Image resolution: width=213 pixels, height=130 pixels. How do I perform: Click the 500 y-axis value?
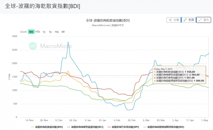point(15,104)
